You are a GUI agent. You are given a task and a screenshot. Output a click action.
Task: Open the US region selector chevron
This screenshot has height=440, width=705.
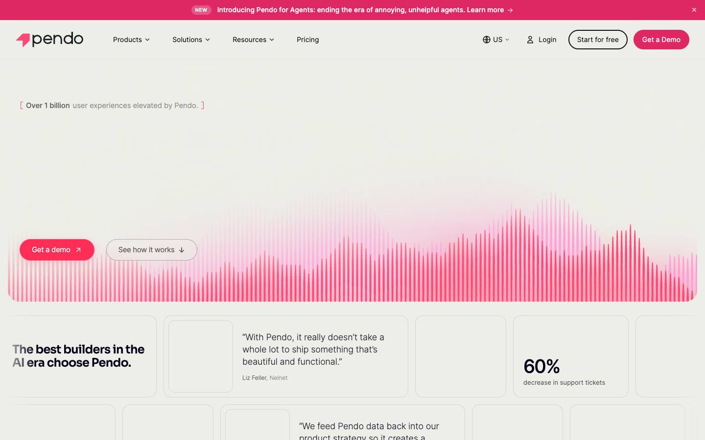507,40
